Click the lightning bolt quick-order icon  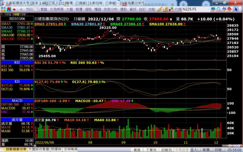(x=160, y=9)
